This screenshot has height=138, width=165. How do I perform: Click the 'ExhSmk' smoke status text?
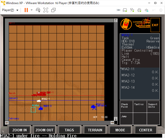[127, 48]
